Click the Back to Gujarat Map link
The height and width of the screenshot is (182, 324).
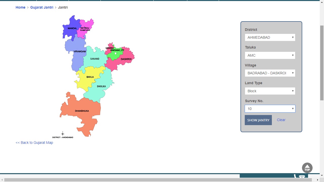[x=34, y=143]
